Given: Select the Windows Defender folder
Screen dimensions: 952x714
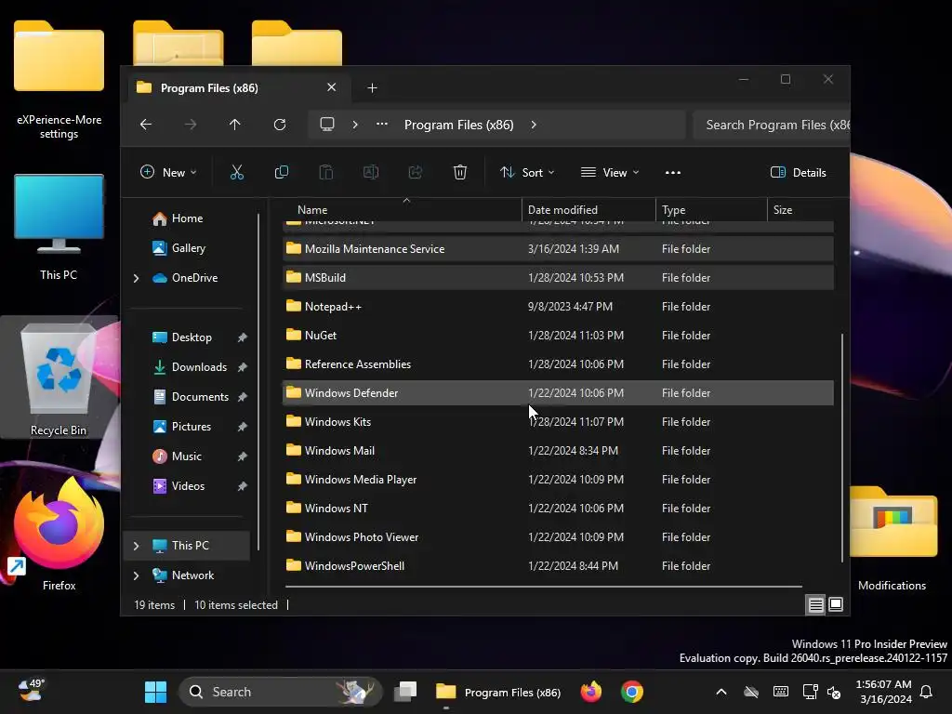Looking at the screenshot, I should pos(558,393).
